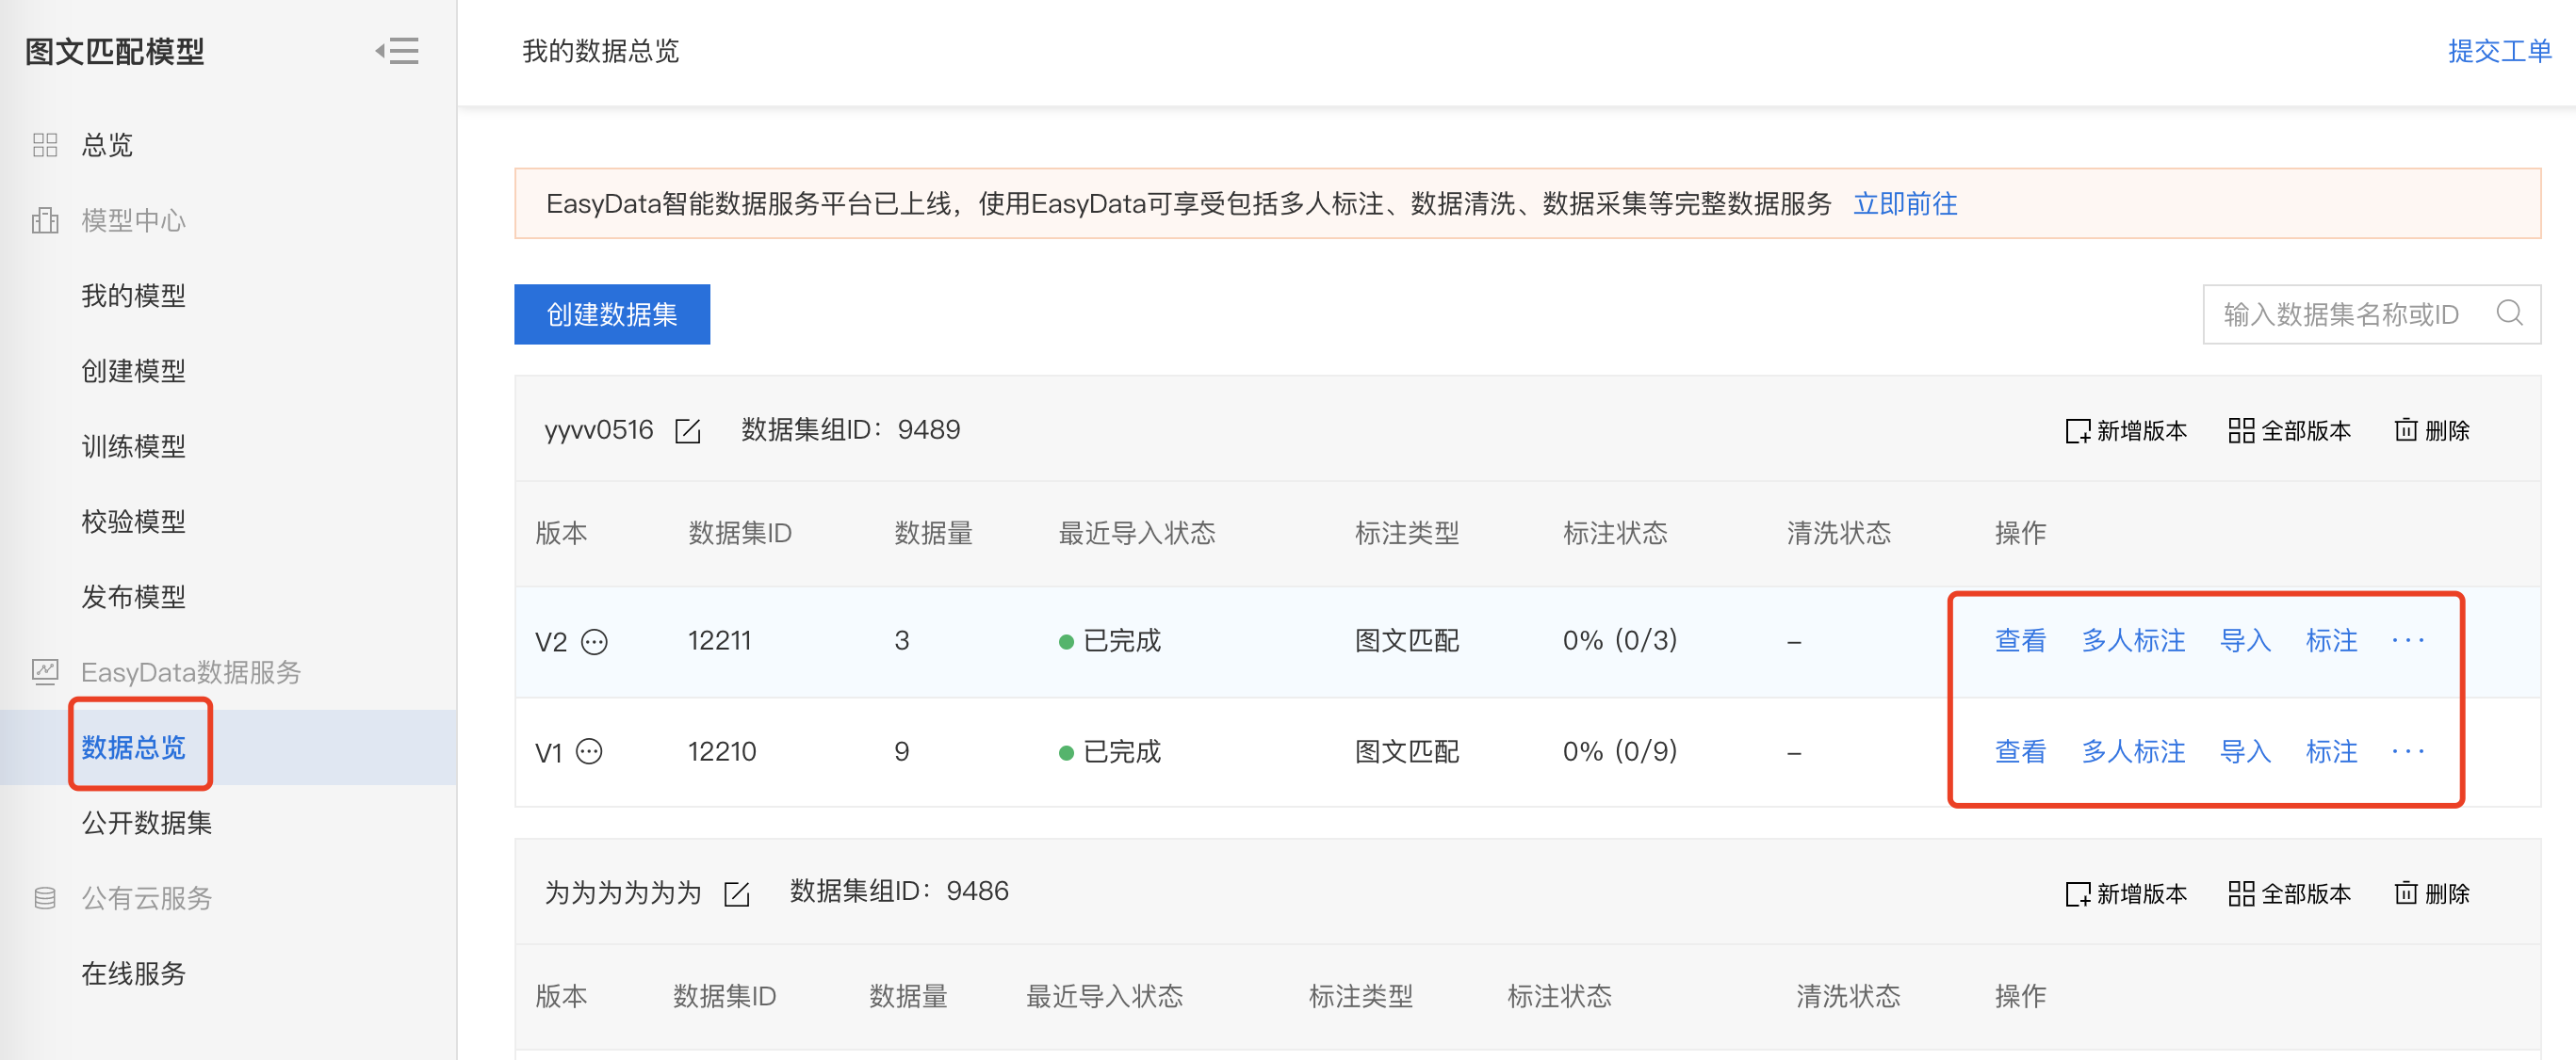Screen dimensions: 2576x1060
Task: Open 训练模型 menu item
Action: 133,445
